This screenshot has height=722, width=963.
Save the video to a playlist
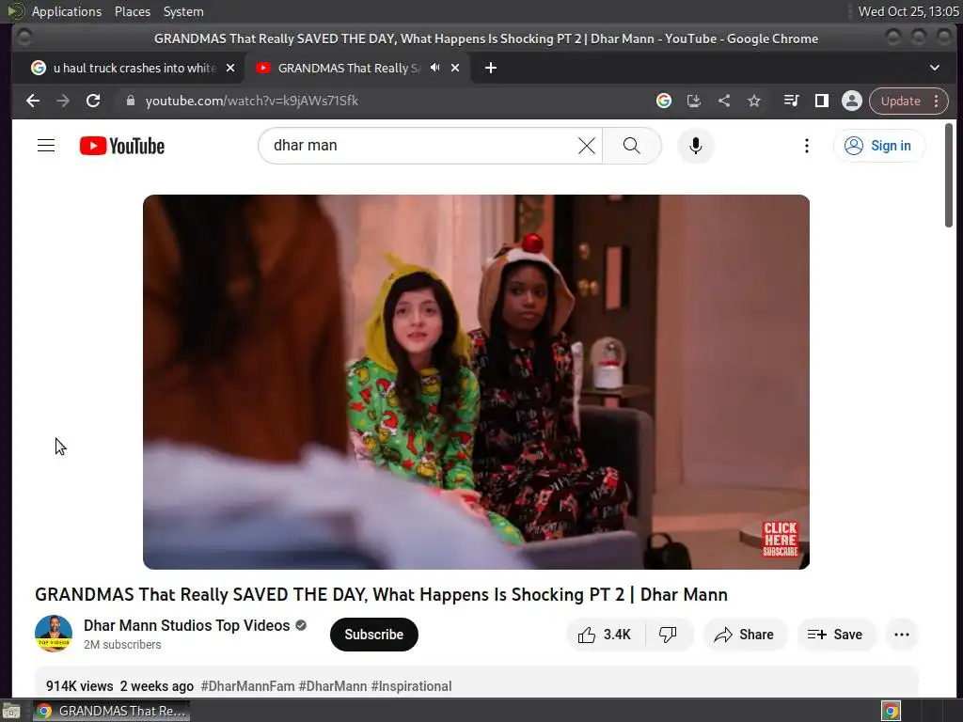point(835,635)
